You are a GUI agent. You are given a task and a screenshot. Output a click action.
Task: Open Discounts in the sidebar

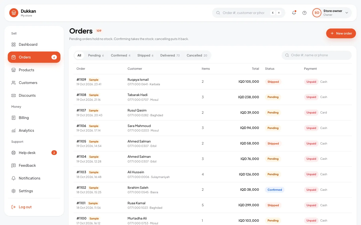click(34, 95)
